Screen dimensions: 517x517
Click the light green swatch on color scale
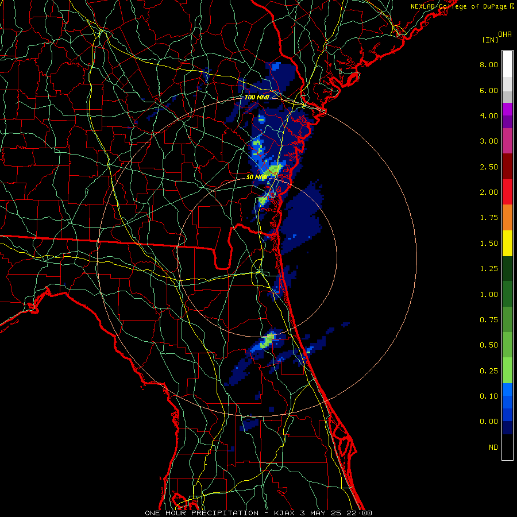click(x=507, y=371)
